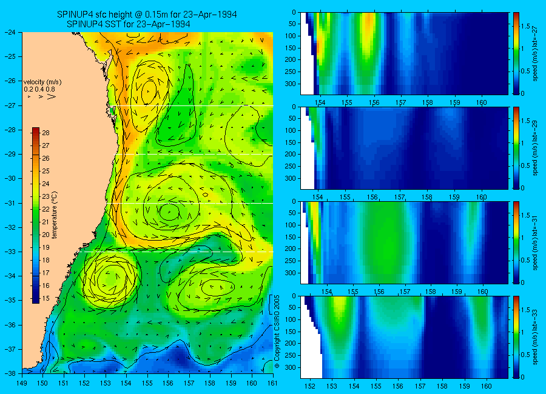
Task: Click the white transect line at latitude -31
Action: [190, 203]
